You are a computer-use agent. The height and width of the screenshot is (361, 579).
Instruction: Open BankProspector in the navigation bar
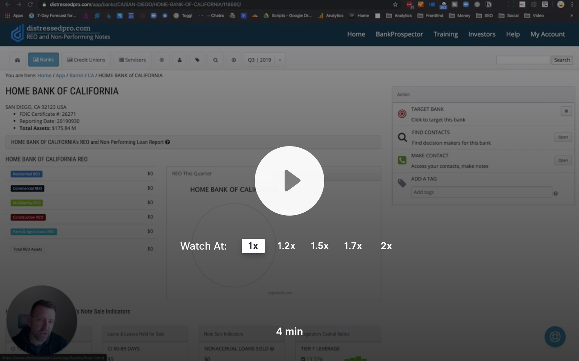[399, 34]
